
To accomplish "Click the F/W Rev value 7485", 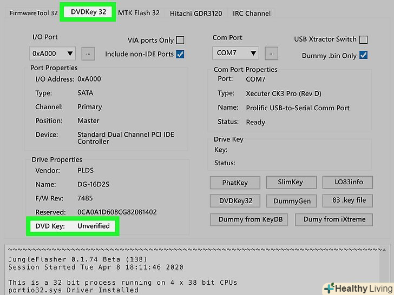I will [85, 198].
